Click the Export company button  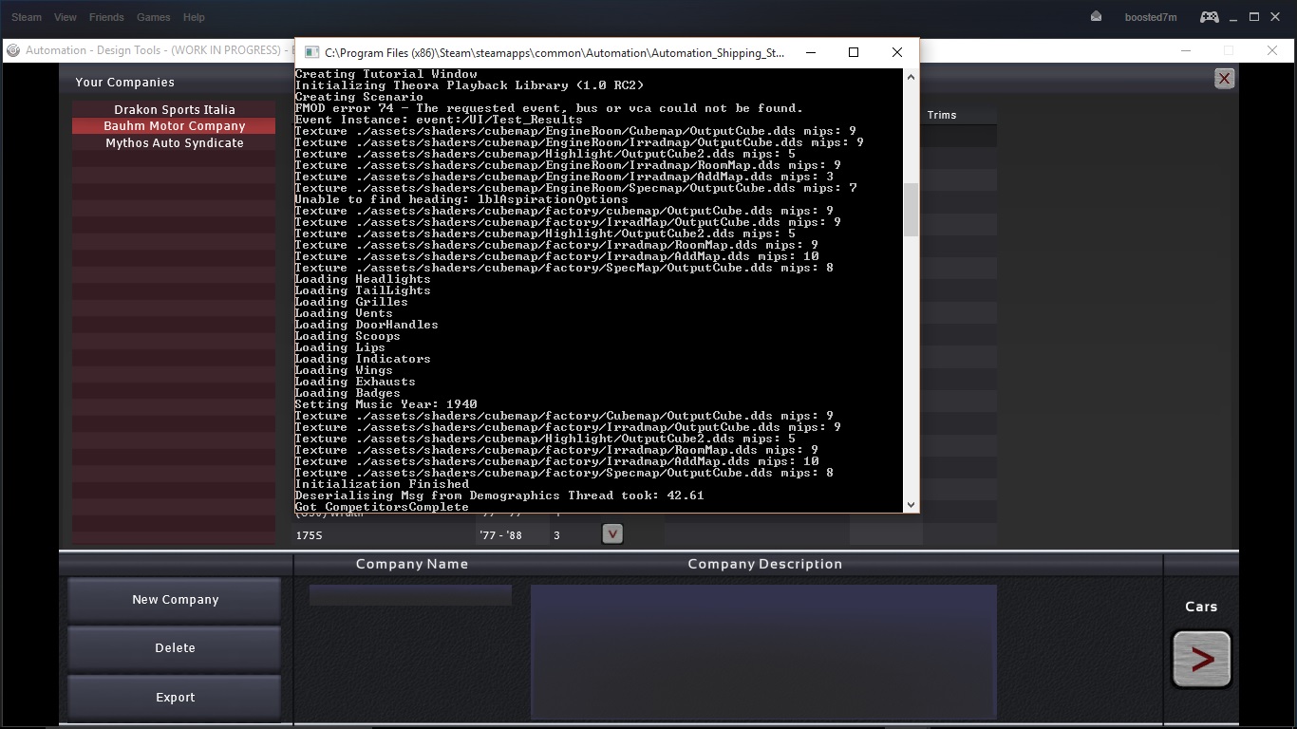click(x=175, y=698)
